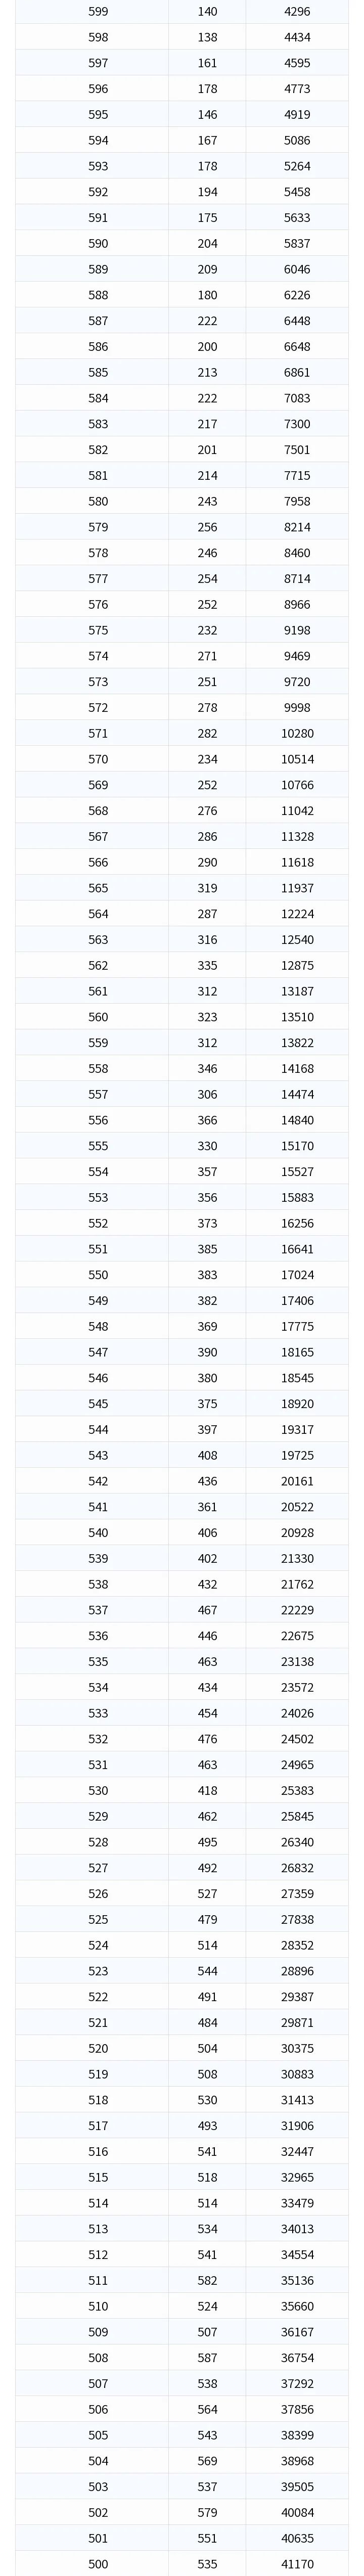The image size is (364, 2576).
Task: Select the score 590 cell
Action: coord(98,244)
